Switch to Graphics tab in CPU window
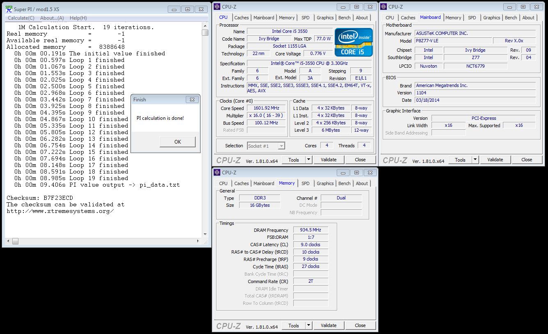 (325, 18)
